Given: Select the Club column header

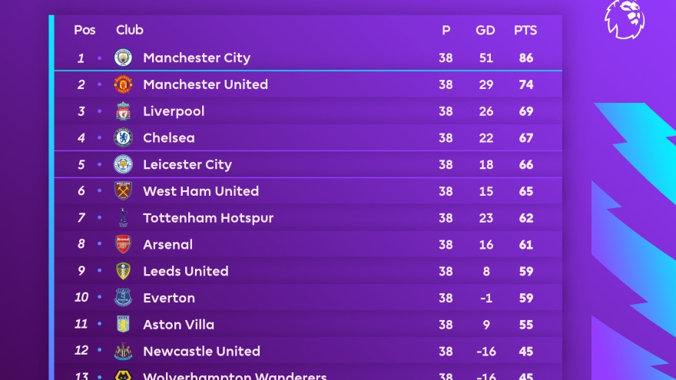Looking at the screenshot, I should tap(130, 31).
